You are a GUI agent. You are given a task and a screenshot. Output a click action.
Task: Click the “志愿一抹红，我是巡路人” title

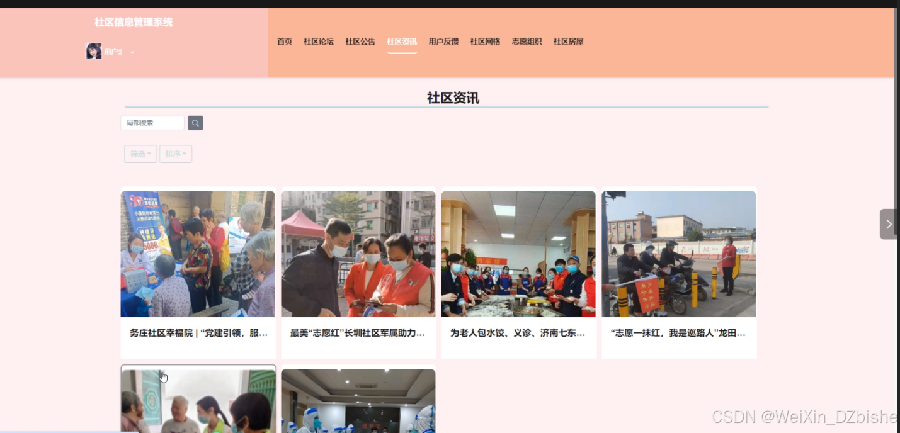(678, 333)
